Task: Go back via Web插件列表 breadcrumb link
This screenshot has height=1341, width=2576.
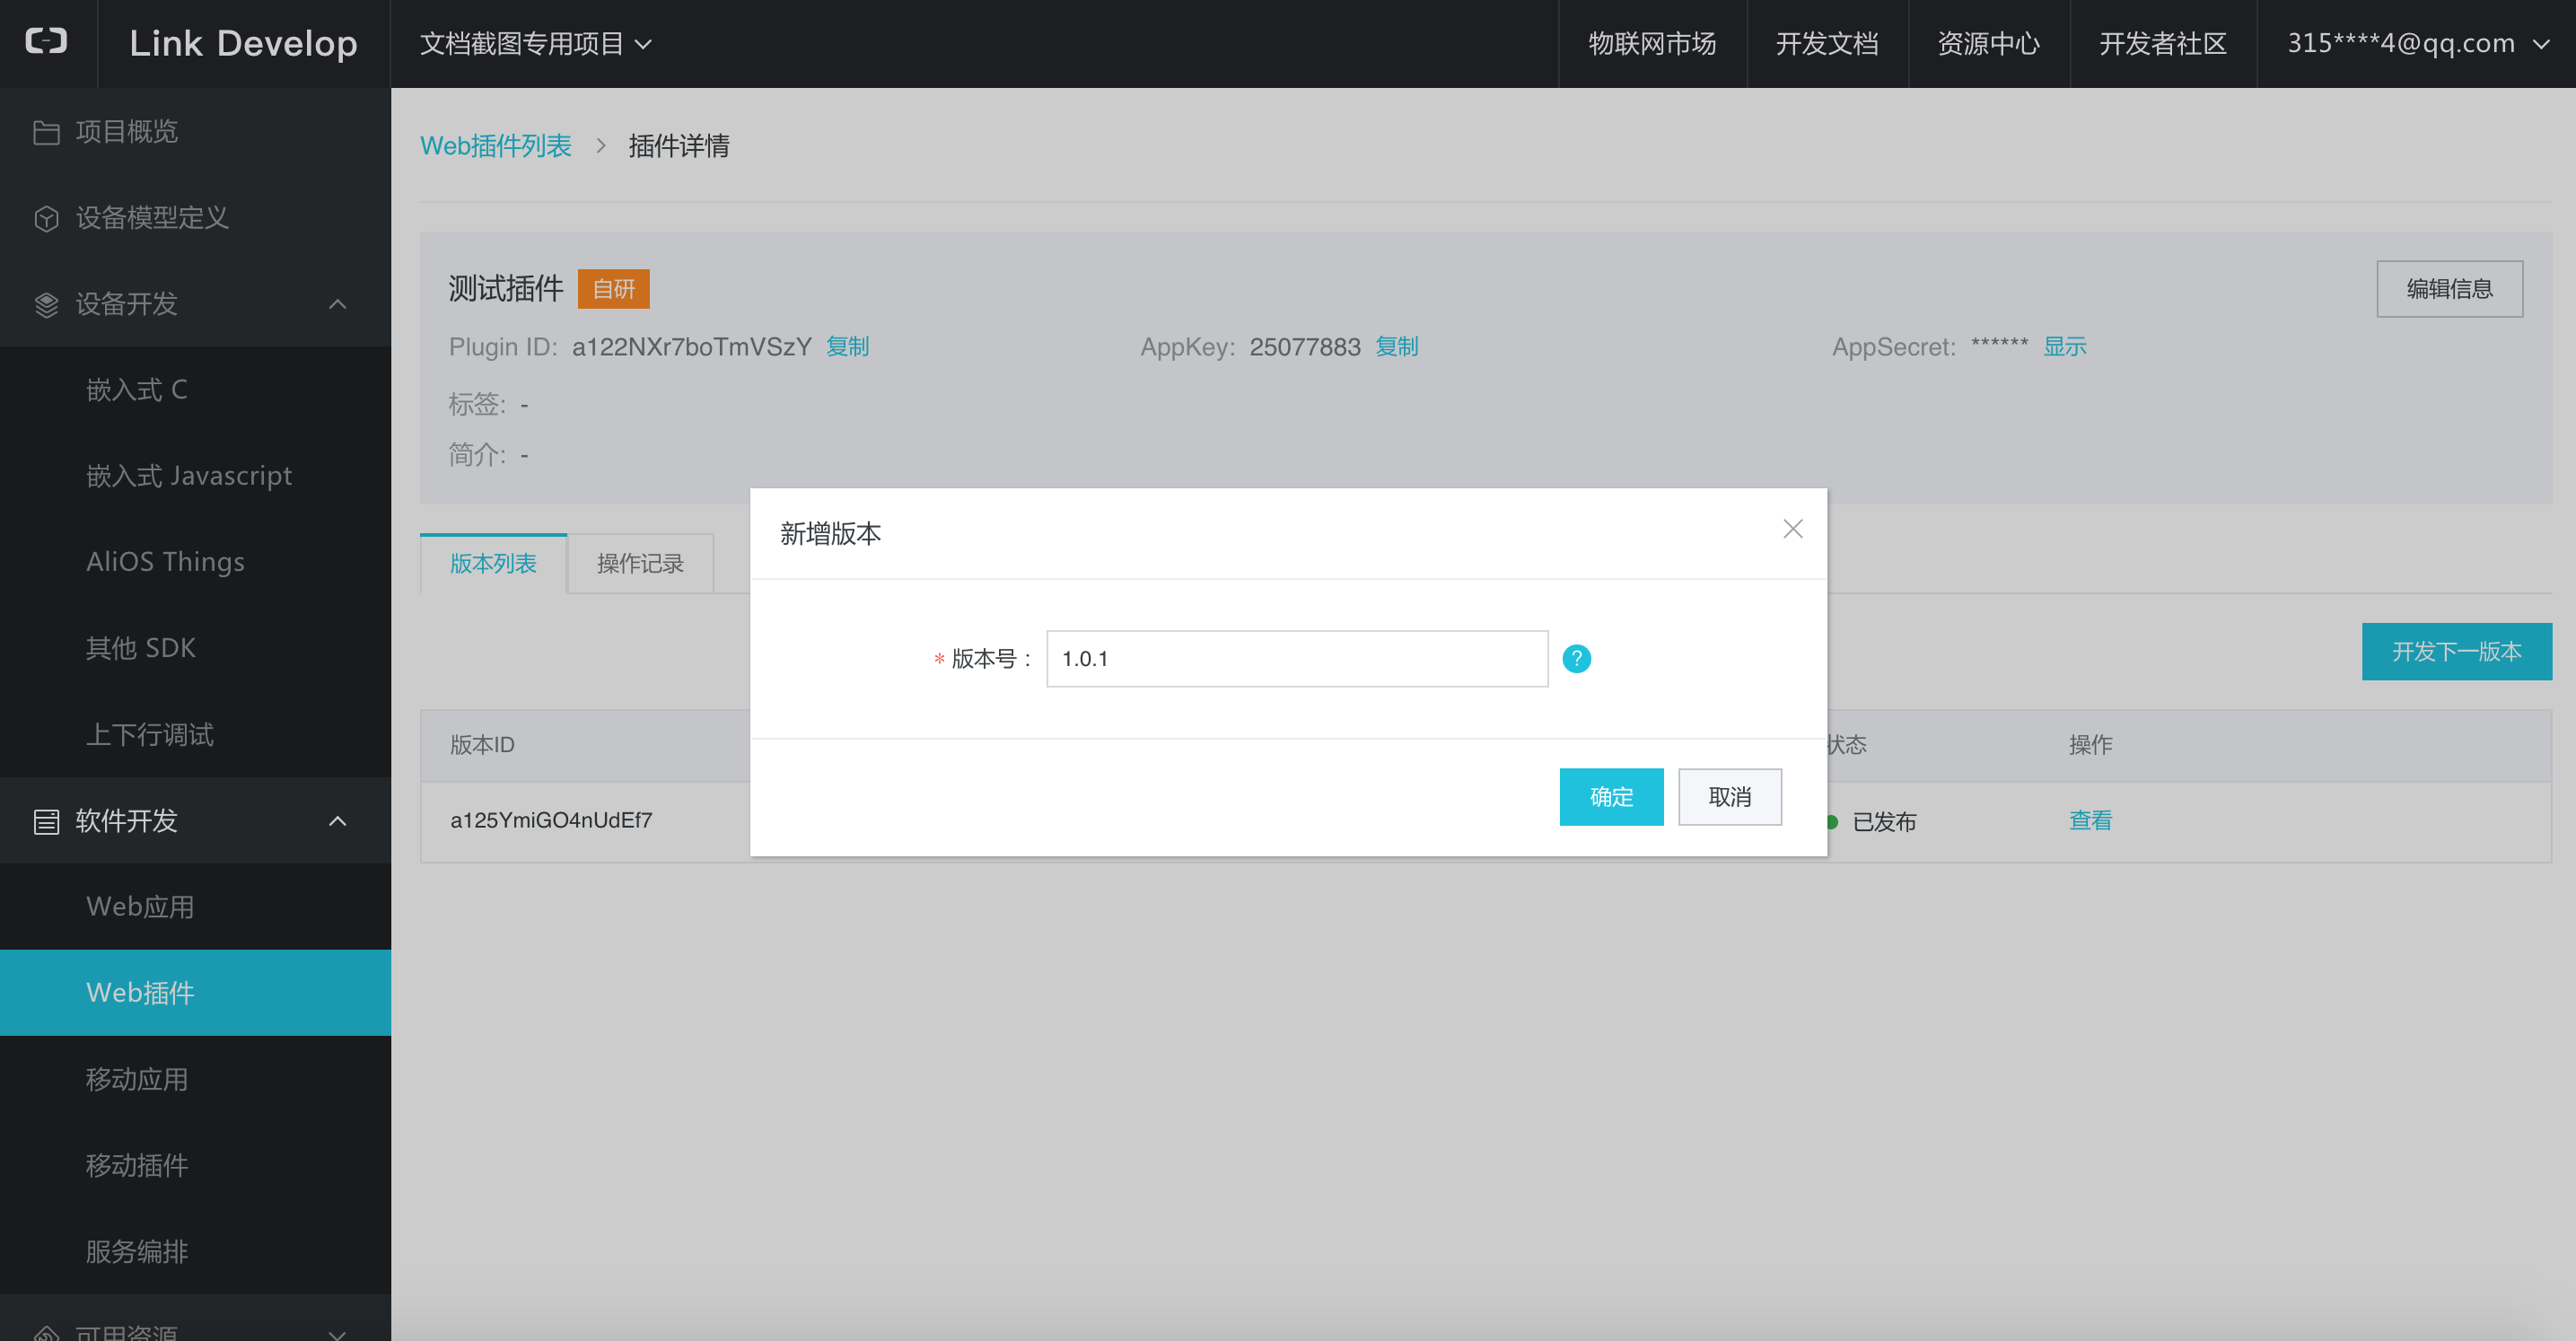Action: (x=496, y=146)
